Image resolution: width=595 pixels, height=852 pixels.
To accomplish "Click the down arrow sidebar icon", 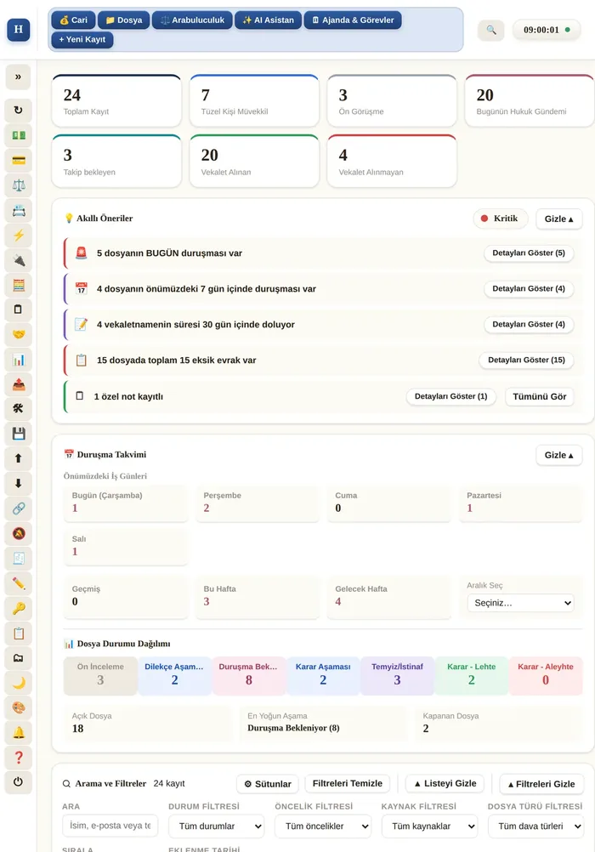I will tap(19, 484).
